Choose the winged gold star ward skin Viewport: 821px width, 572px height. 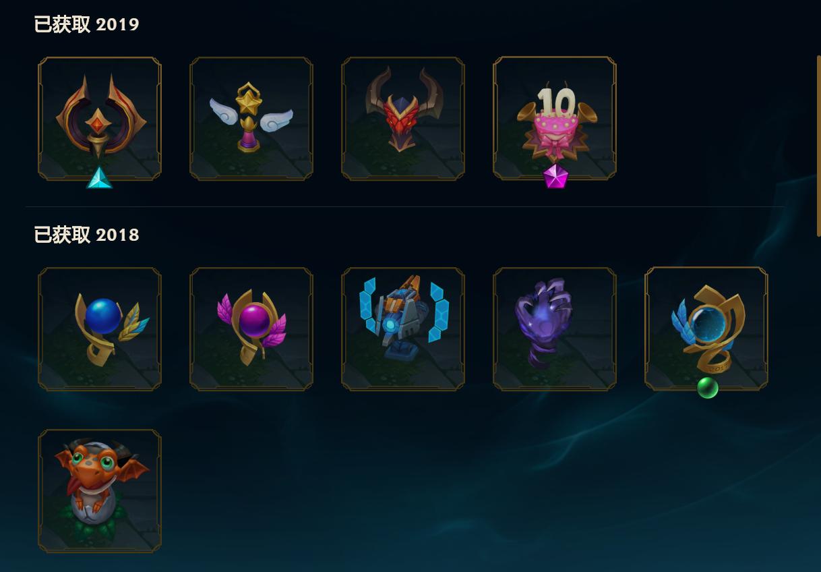pyautogui.click(x=251, y=119)
